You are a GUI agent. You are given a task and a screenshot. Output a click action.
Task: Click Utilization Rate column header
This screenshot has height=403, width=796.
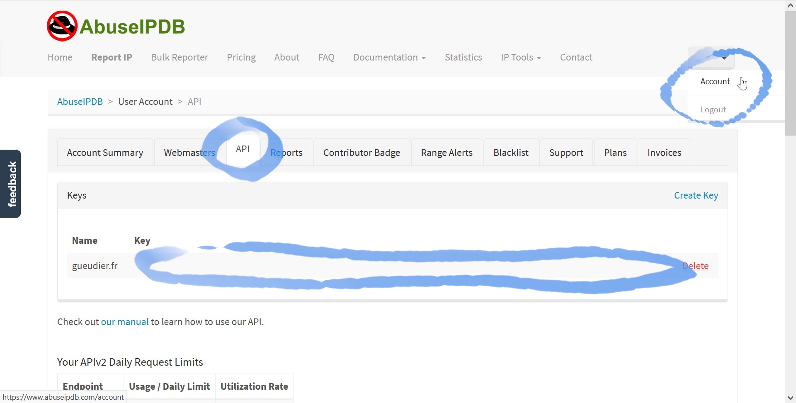coord(254,386)
